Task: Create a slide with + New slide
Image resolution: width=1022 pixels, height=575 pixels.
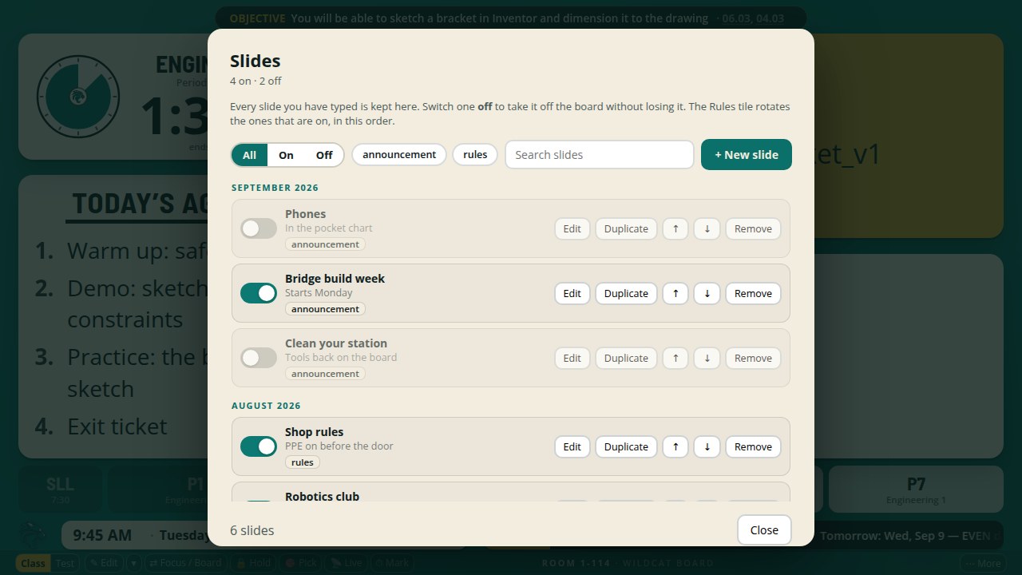Action: pyautogui.click(x=747, y=155)
